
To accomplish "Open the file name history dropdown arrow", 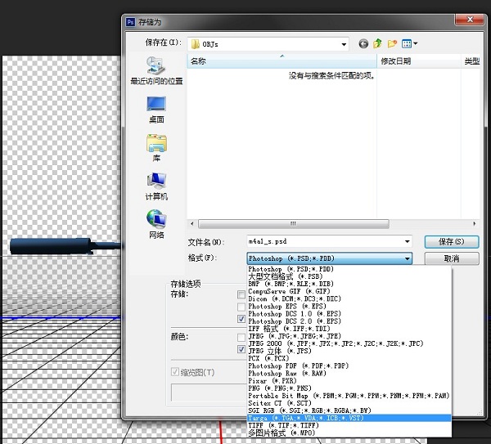I will tap(407, 241).
